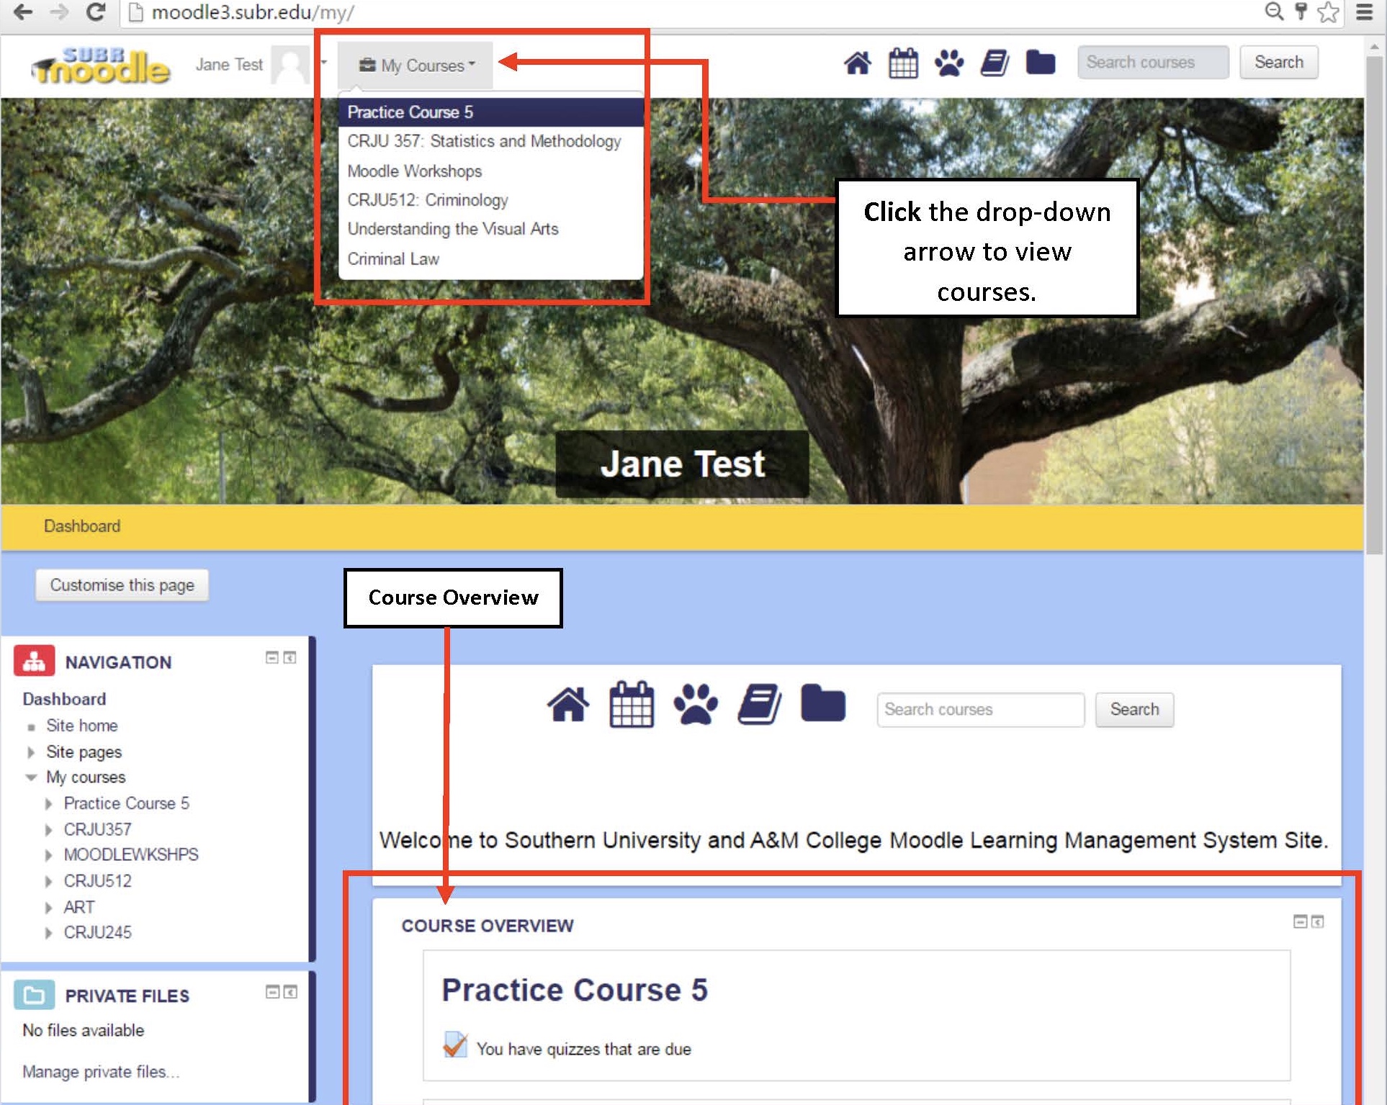This screenshot has height=1105, width=1387.
Task: Dock the Course Overview block
Action: click(1317, 921)
